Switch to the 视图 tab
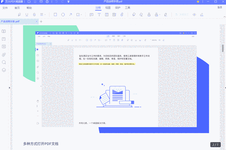Screen dimensions: 226x150 coord(108,8)
